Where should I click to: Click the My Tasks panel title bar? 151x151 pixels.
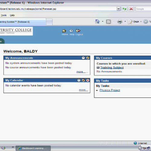coord(123,81)
